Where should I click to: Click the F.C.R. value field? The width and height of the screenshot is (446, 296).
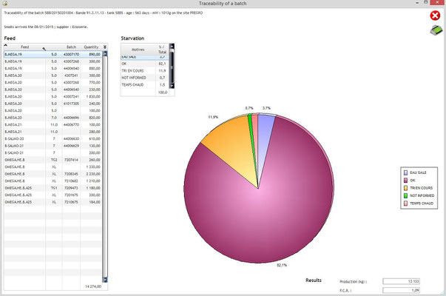tap(401, 290)
